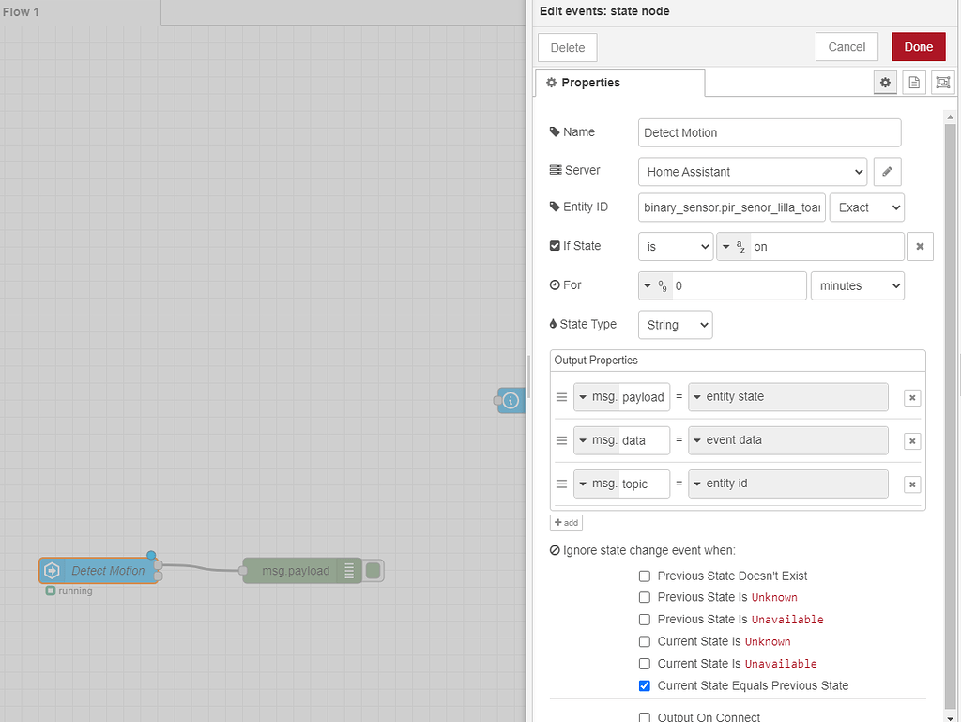
Task: Select the node settings gear icon
Action: tap(885, 82)
